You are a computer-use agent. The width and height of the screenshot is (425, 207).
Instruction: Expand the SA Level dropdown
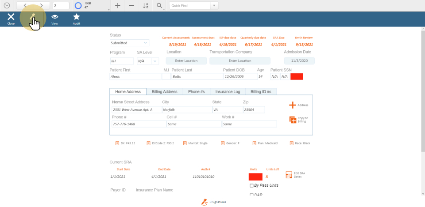coord(155,61)
